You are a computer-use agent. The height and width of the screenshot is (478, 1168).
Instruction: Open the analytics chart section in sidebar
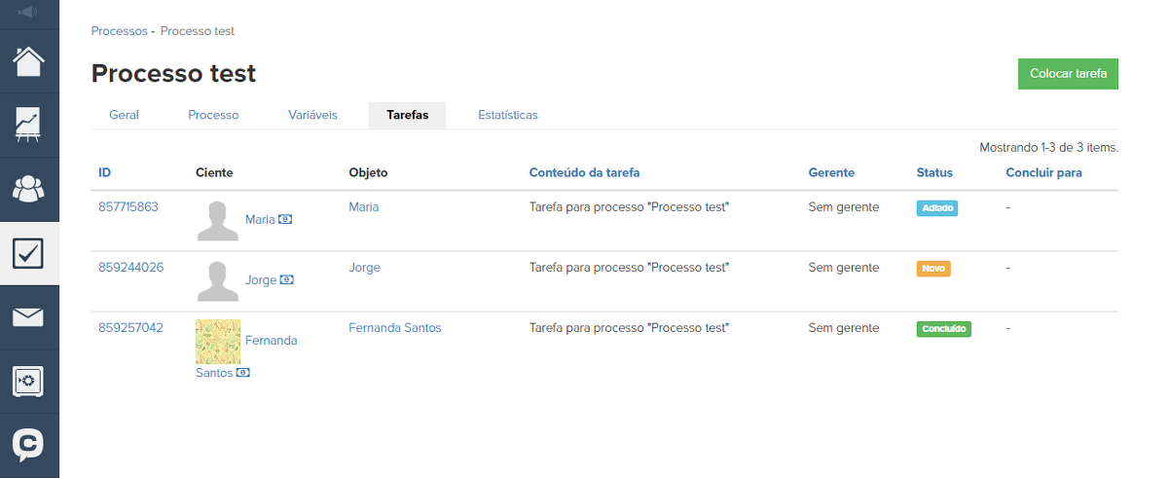[28, 125]
